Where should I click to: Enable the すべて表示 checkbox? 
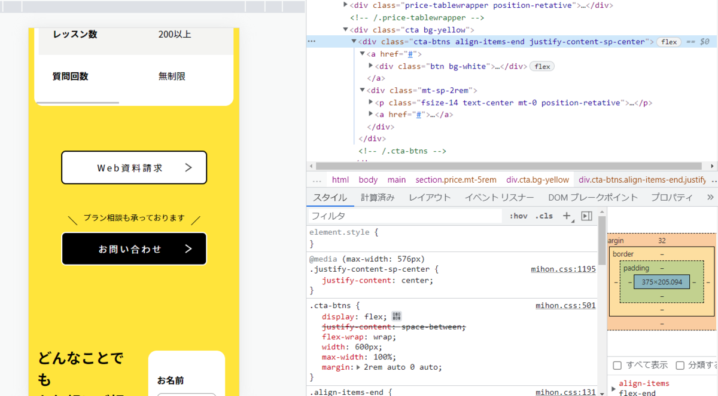pyautogui.click(x=617, y=365)
